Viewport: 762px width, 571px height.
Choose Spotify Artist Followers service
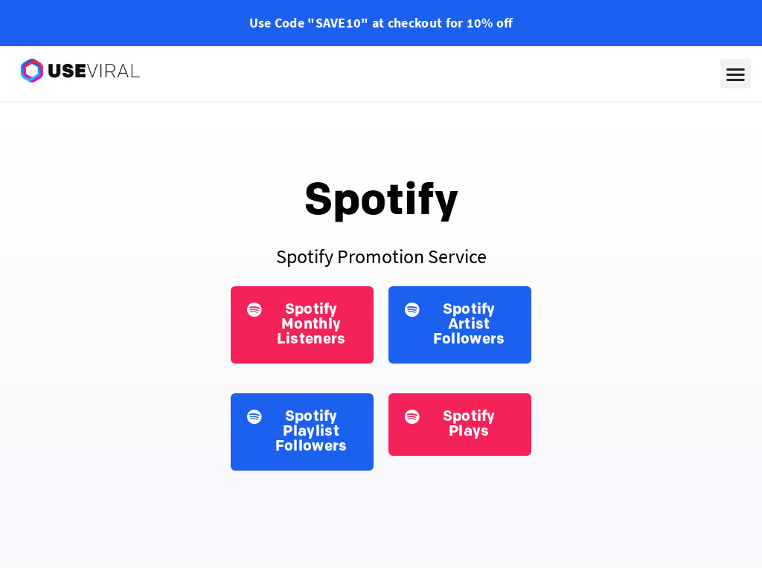click(460, 325)
